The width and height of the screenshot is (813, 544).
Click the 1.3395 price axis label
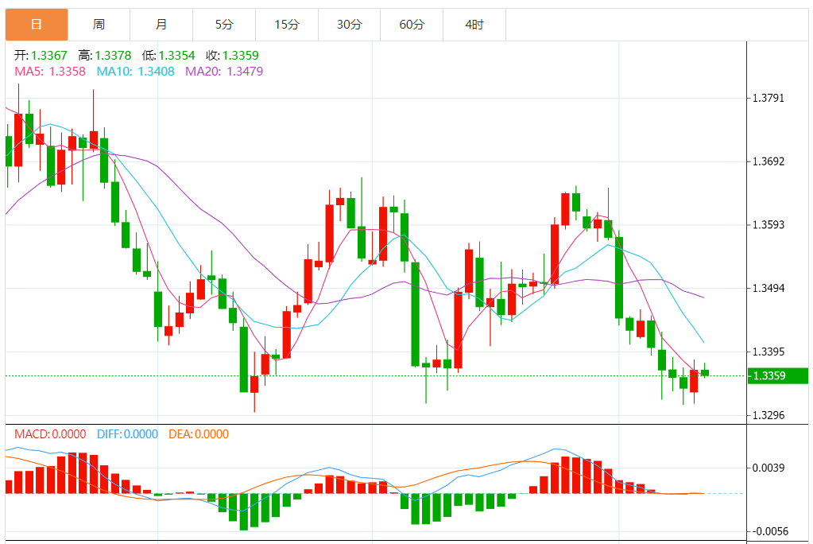coord(768,352)
